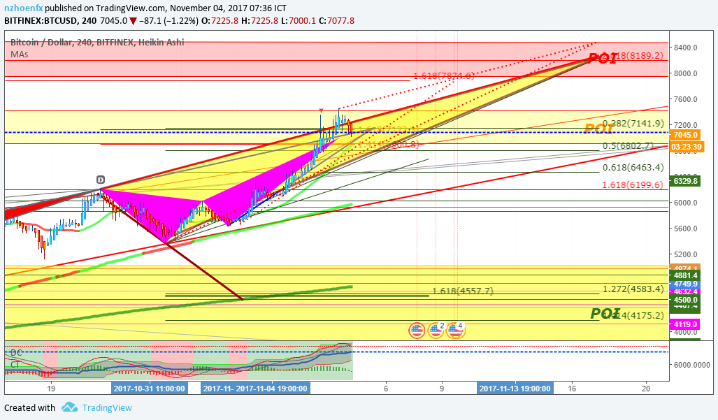Image resolution: width=718 pixels, height=420 pixels.
Task: Click the red 1.618(7874.6) extension label
Action: point(444,76)
